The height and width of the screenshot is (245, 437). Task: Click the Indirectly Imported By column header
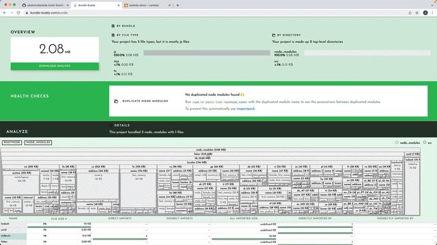[x=395, y=218]
